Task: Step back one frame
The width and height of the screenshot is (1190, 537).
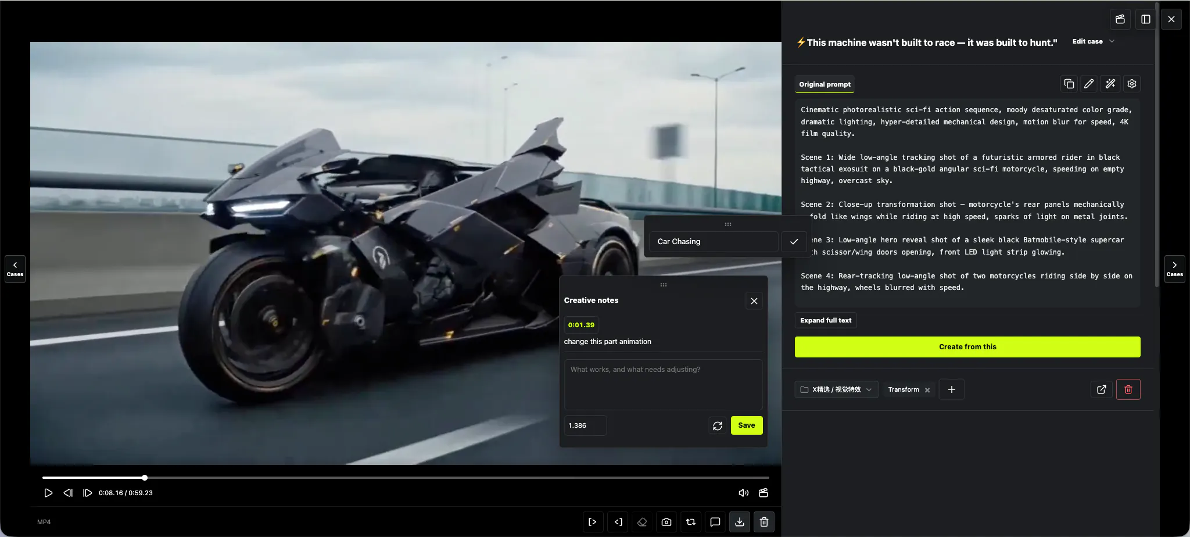Action: (x=68, y=493)
